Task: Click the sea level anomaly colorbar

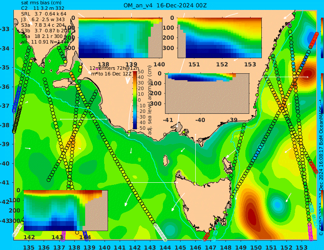Action: 135,100
